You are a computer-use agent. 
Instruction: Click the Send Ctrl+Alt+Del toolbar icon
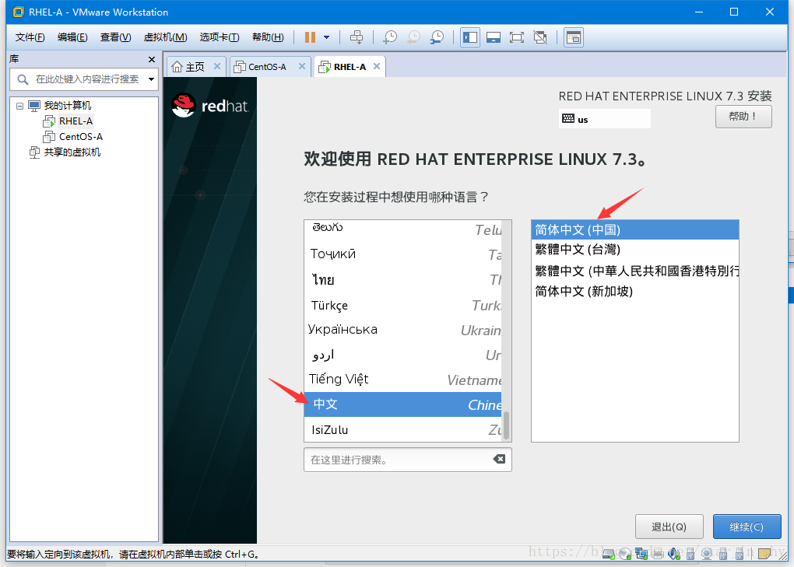click(357, 37)
